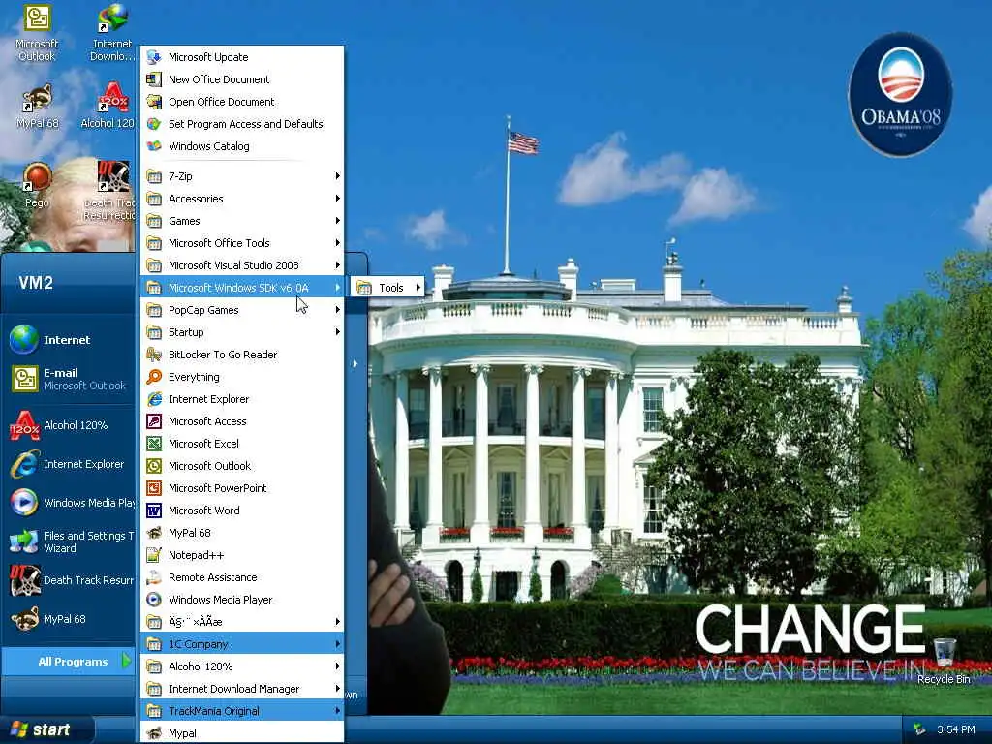Image resolution: width=992 pixels, height=744 pixels.
Task: Click the Death Track Resurrection icon in Start menu
Action: [24, 580]
